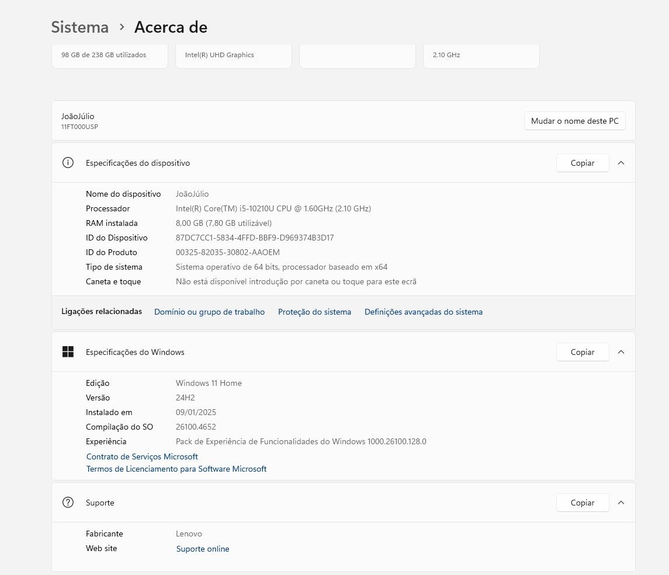Click the 2.10 GHz processor card
Screen dimensions: 669x575
click(481, 56)
